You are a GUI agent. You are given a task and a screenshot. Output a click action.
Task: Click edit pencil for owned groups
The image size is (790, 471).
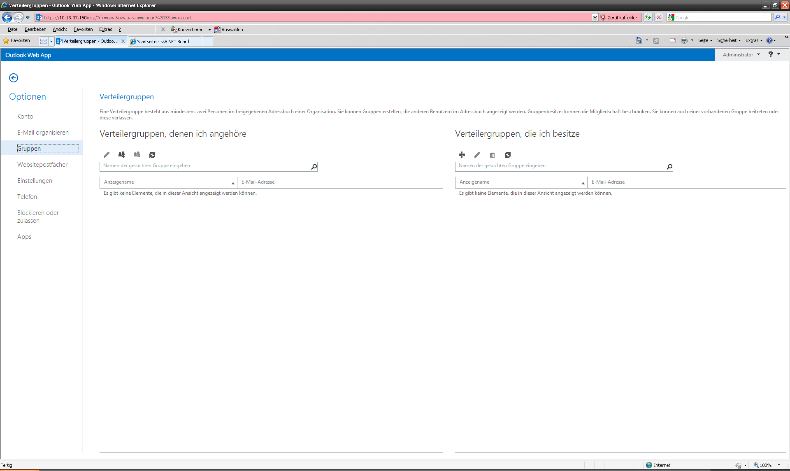tap(477, 155)
